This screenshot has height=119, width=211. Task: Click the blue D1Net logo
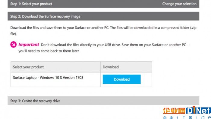pos(198,110)
